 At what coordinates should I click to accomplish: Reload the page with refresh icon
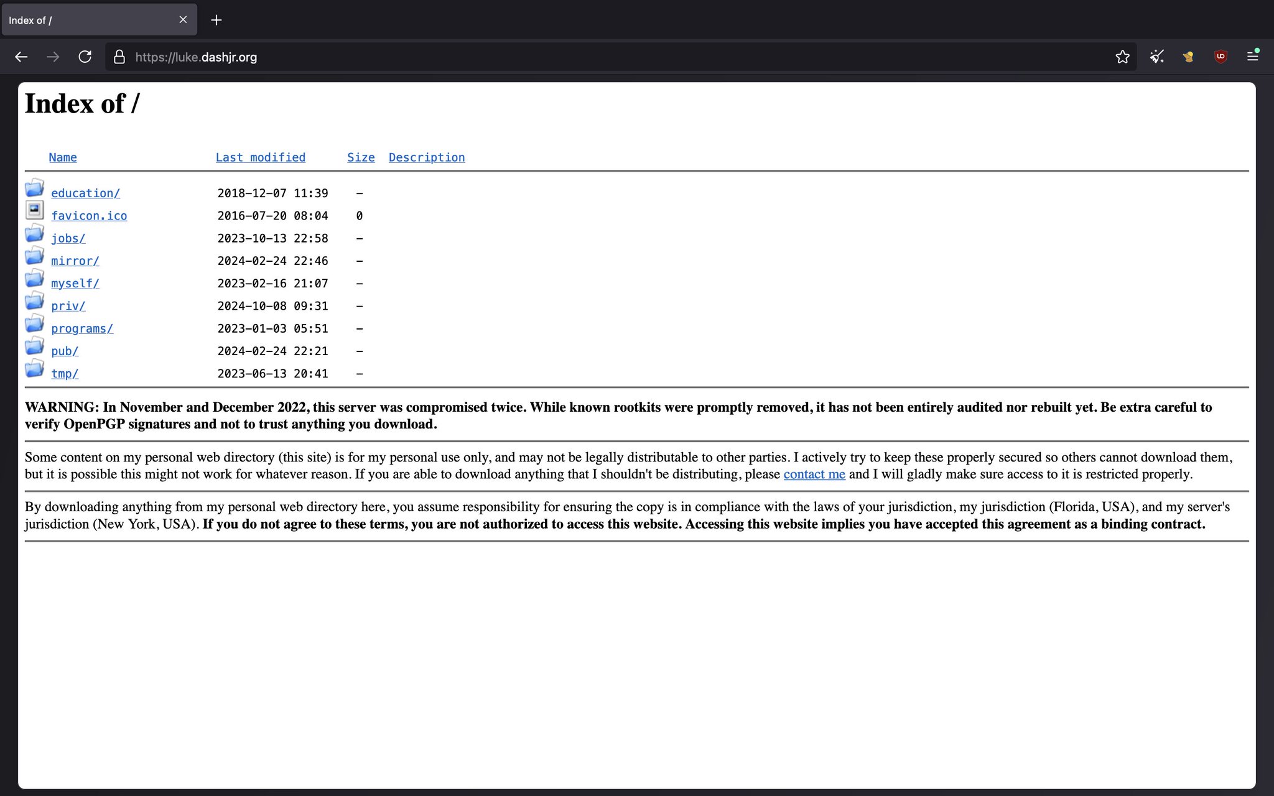pyautogui.click(x=85, y=57)
